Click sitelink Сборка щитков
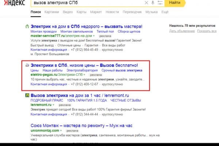219x146 pixels. (129, 31)
